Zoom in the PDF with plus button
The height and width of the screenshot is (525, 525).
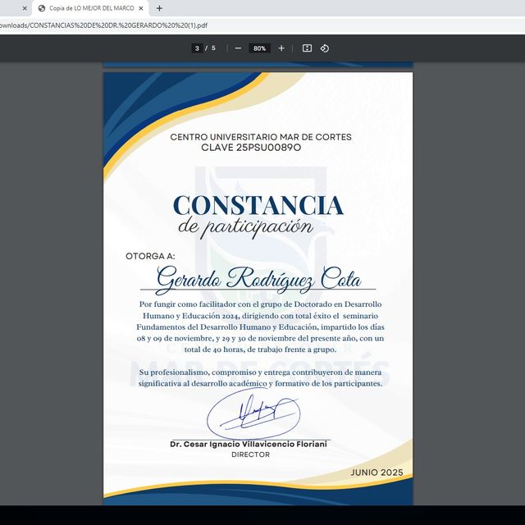281,48
